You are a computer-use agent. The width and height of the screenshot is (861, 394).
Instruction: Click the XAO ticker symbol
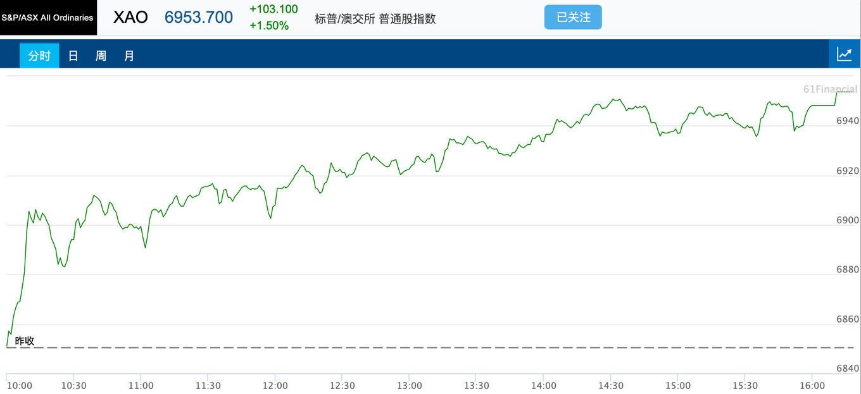pos(130,17)
